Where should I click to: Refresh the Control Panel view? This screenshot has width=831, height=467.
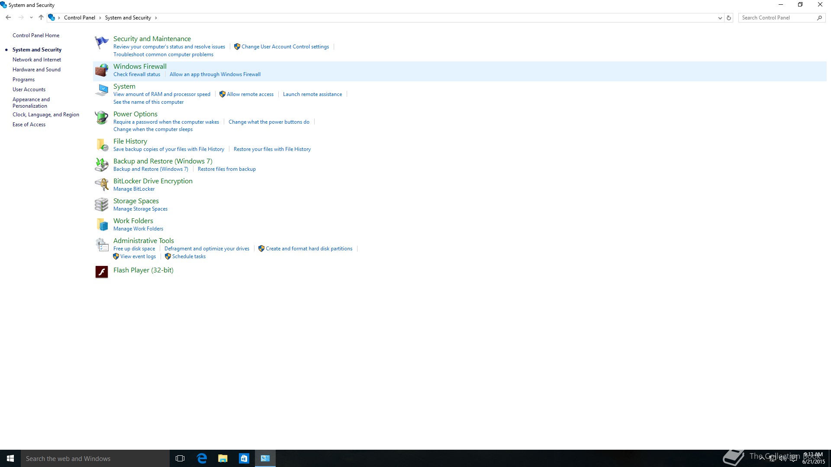click(729, 18)
